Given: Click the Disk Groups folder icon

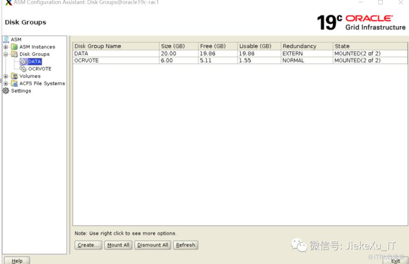Looking at the screenshot, I should coord(14,54).
